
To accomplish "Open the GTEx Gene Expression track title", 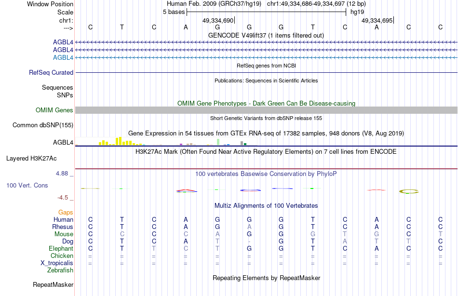I will click(266, 133).
